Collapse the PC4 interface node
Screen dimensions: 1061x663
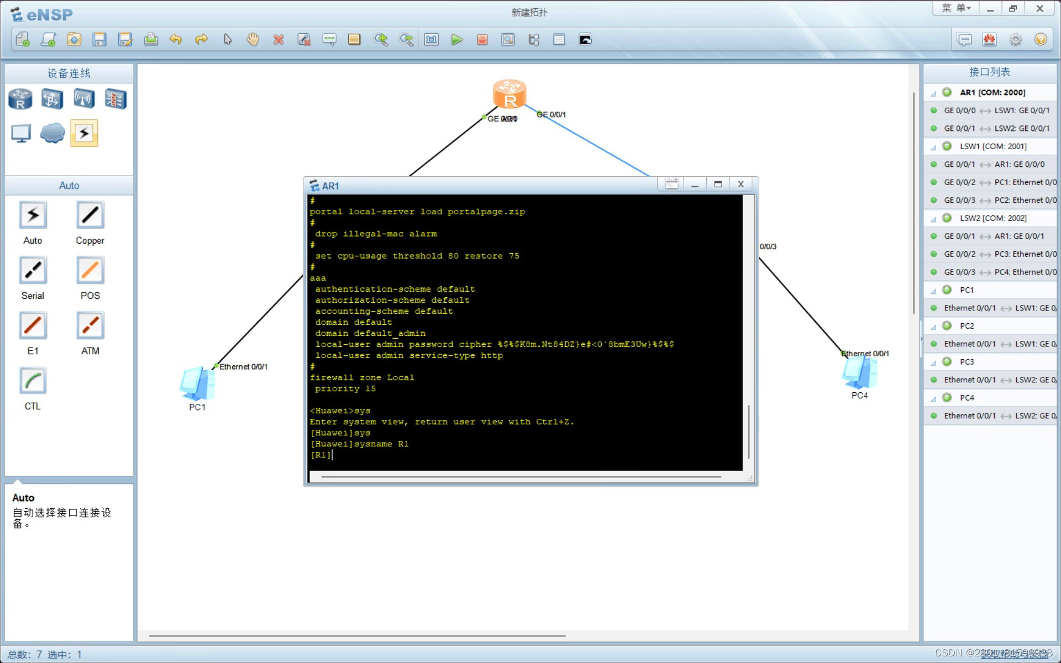pyautogui.click(x=933, y=398)
